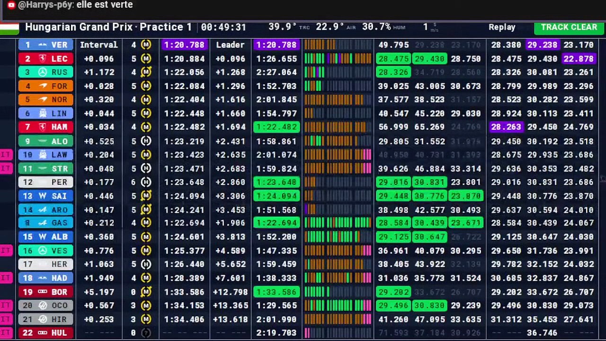The height and width of the screenshot is (341, 606).
Task: Click the Interval column header
Action: pyautogui.click(x=98, y=45)
